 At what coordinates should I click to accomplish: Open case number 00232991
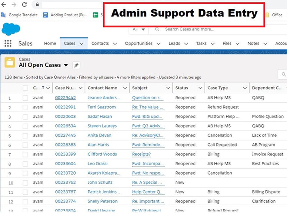[x=65, y=107]
